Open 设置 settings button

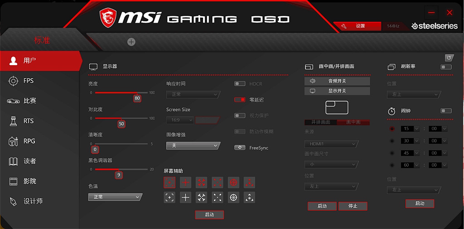pos(358,26)
